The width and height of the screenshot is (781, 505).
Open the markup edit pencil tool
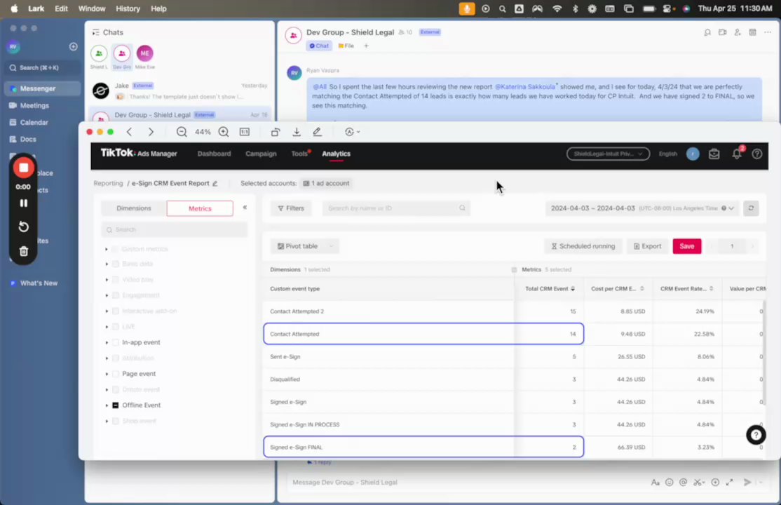coord(318,132)
